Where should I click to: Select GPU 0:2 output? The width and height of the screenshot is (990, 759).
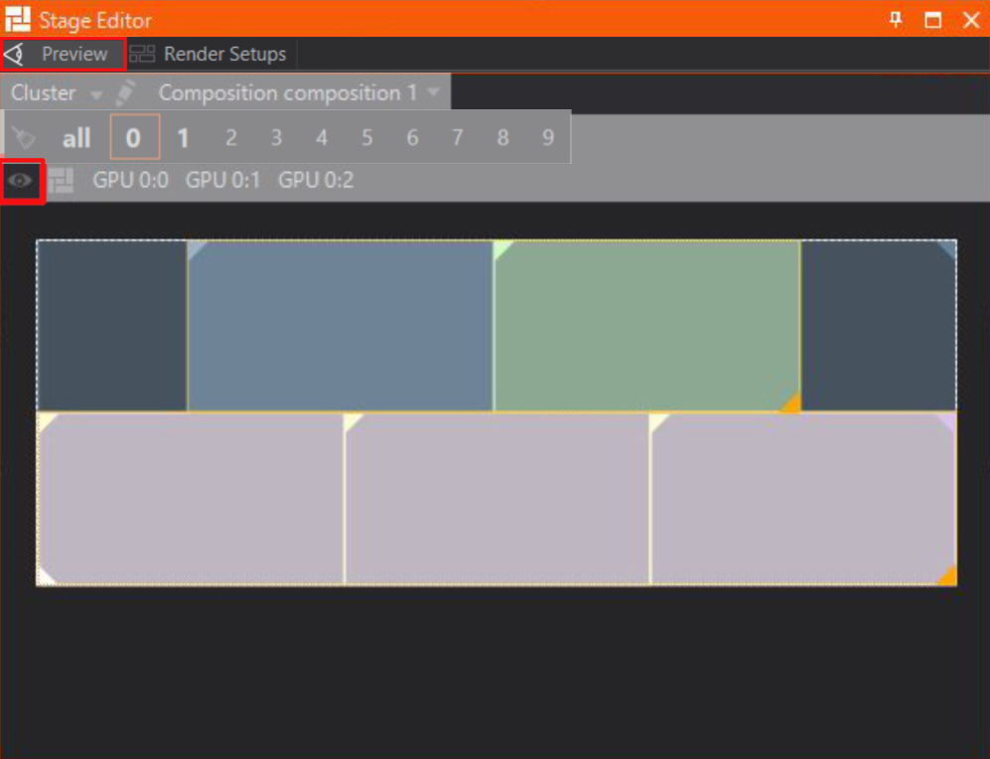[x=316, y=181]
